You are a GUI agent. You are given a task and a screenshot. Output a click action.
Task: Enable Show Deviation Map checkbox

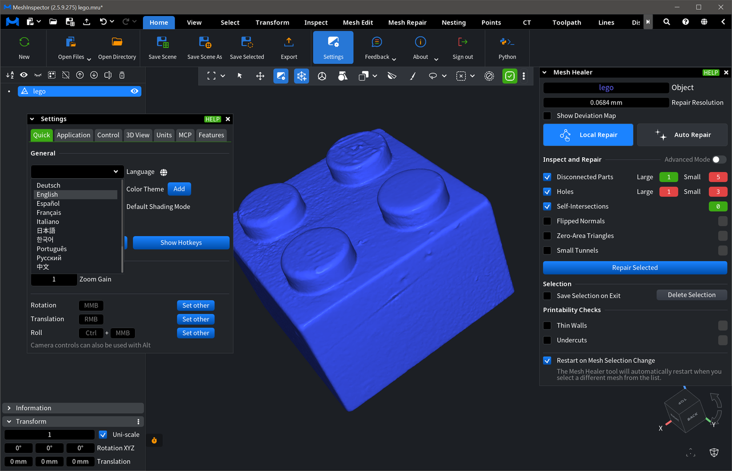(547, 115)
